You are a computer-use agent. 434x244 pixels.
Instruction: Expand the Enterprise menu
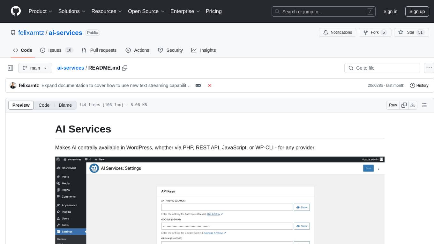185,11
